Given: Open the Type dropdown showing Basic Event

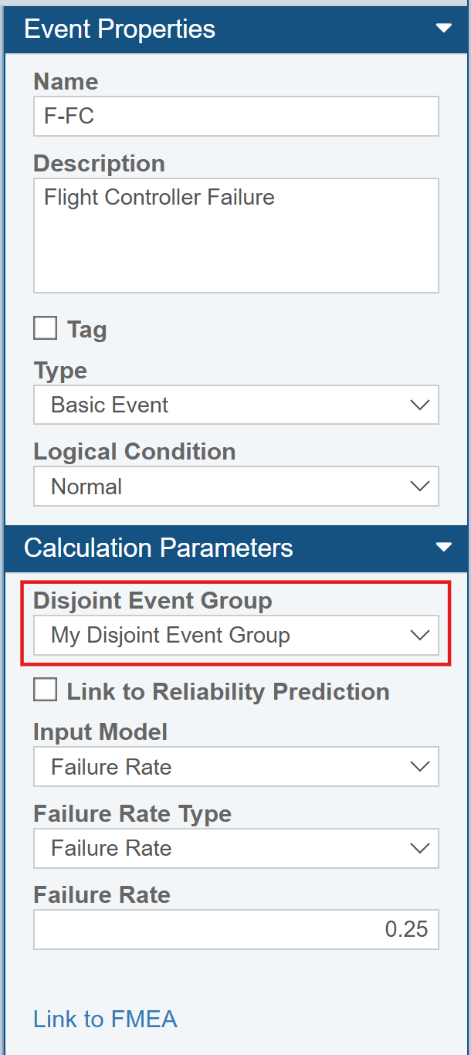Looking at the screenshot, I should 235,405.
